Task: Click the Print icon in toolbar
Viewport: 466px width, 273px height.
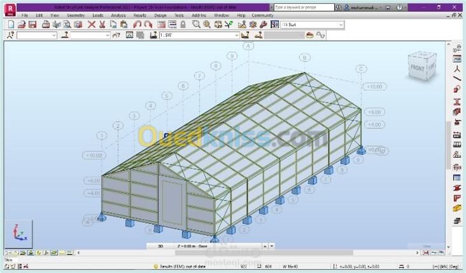Action: [46, 25]
